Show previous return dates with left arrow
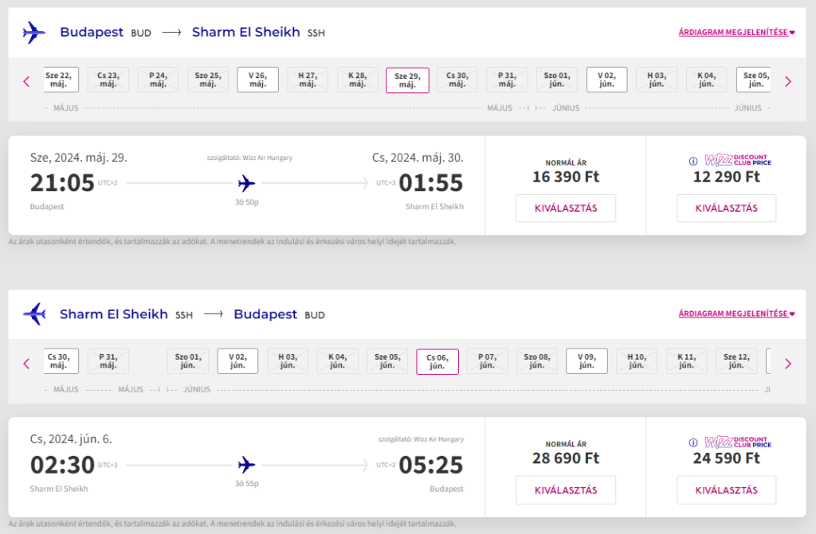This screenshot has width=816, height=534. pyautogui.click(x=26, y=364)
